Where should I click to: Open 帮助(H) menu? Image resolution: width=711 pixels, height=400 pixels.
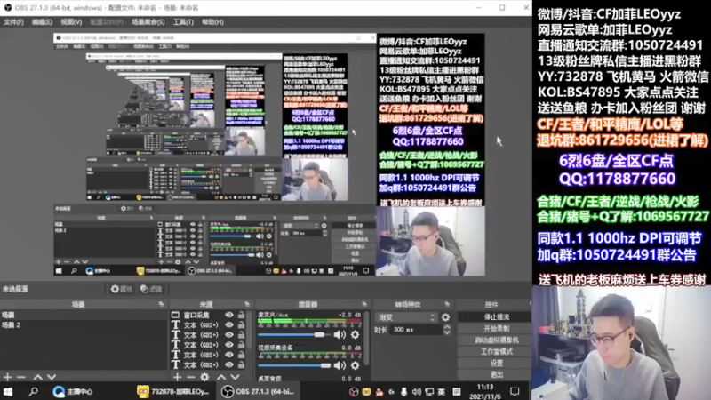click(x=212, y=21)
